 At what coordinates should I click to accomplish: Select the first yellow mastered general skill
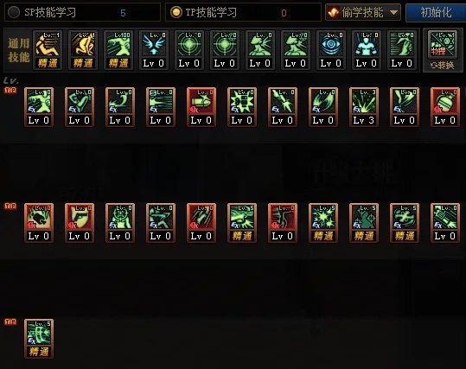pyautogui.click(x=48, y=50)
